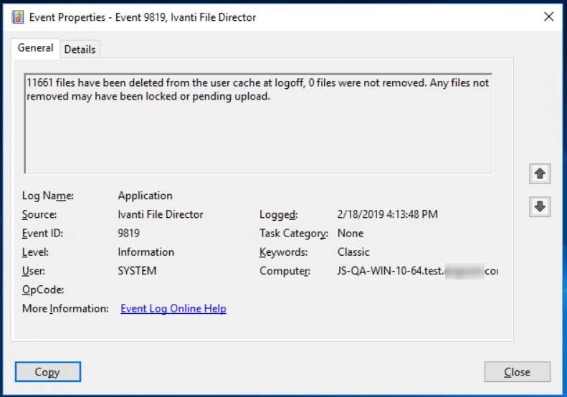
Task: Click the Event Properties title bar icon
Action: 18,17
